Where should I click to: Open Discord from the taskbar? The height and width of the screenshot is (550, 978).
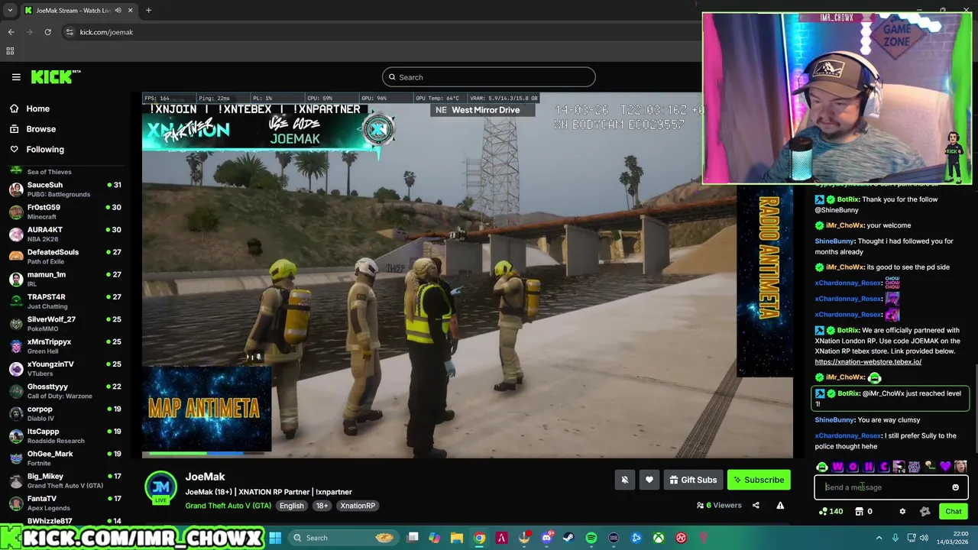point(546,538)
